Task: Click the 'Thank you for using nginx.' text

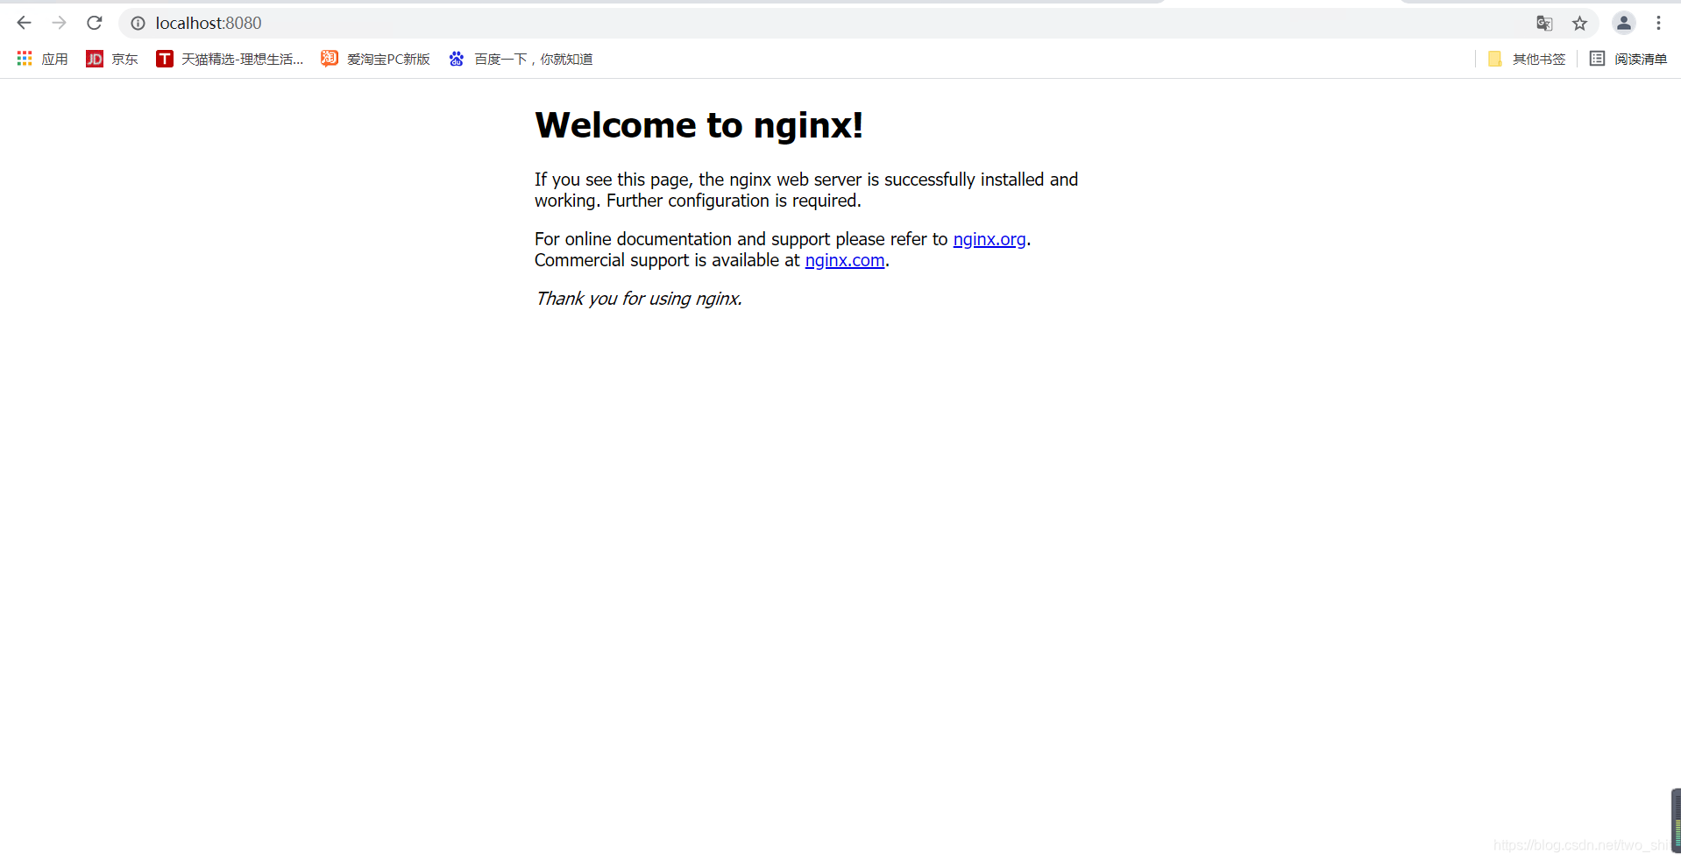Action: 639,299
